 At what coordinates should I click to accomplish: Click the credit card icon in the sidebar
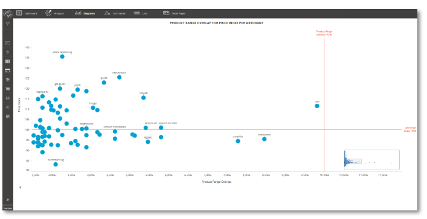click(8, 71)
